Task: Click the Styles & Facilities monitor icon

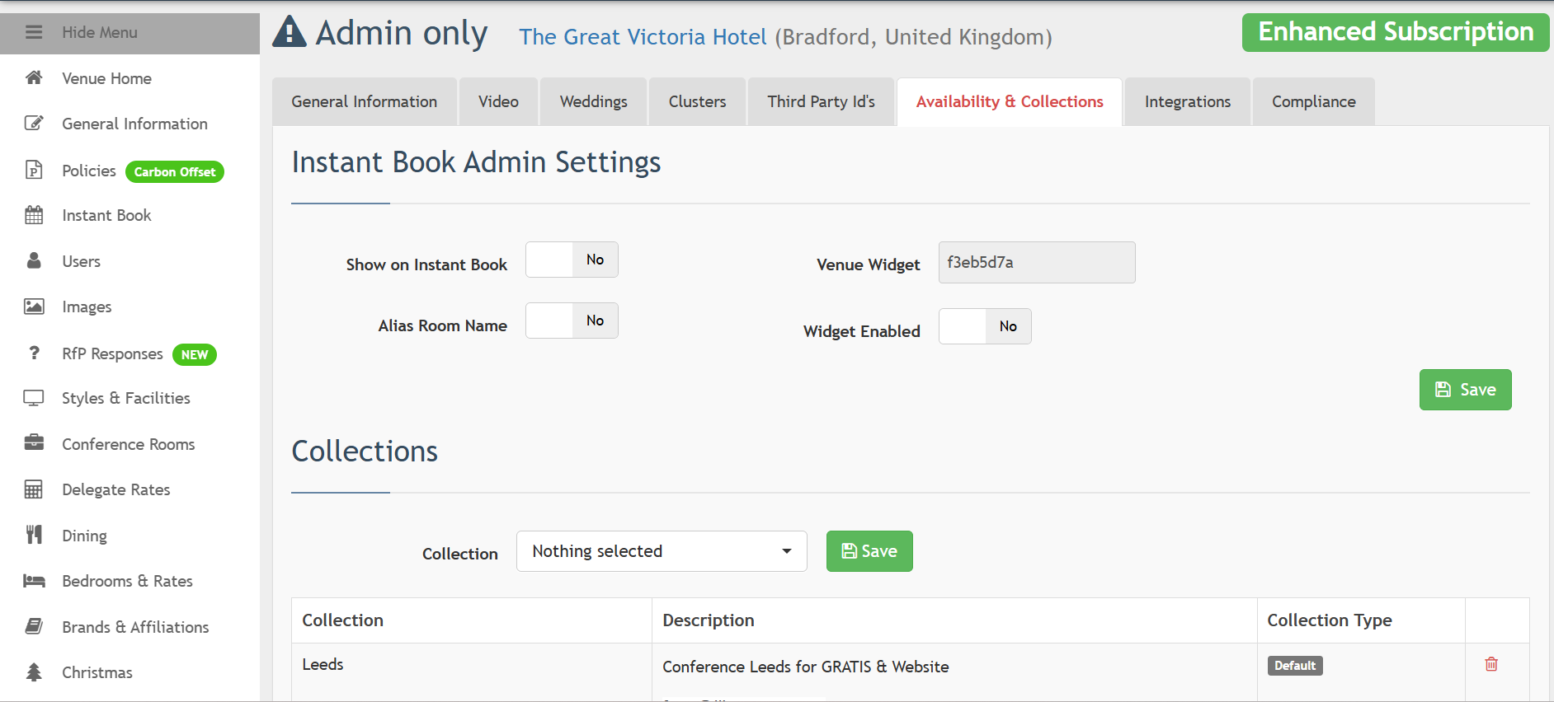Action: pyautogui.click(x=34, y=398)
